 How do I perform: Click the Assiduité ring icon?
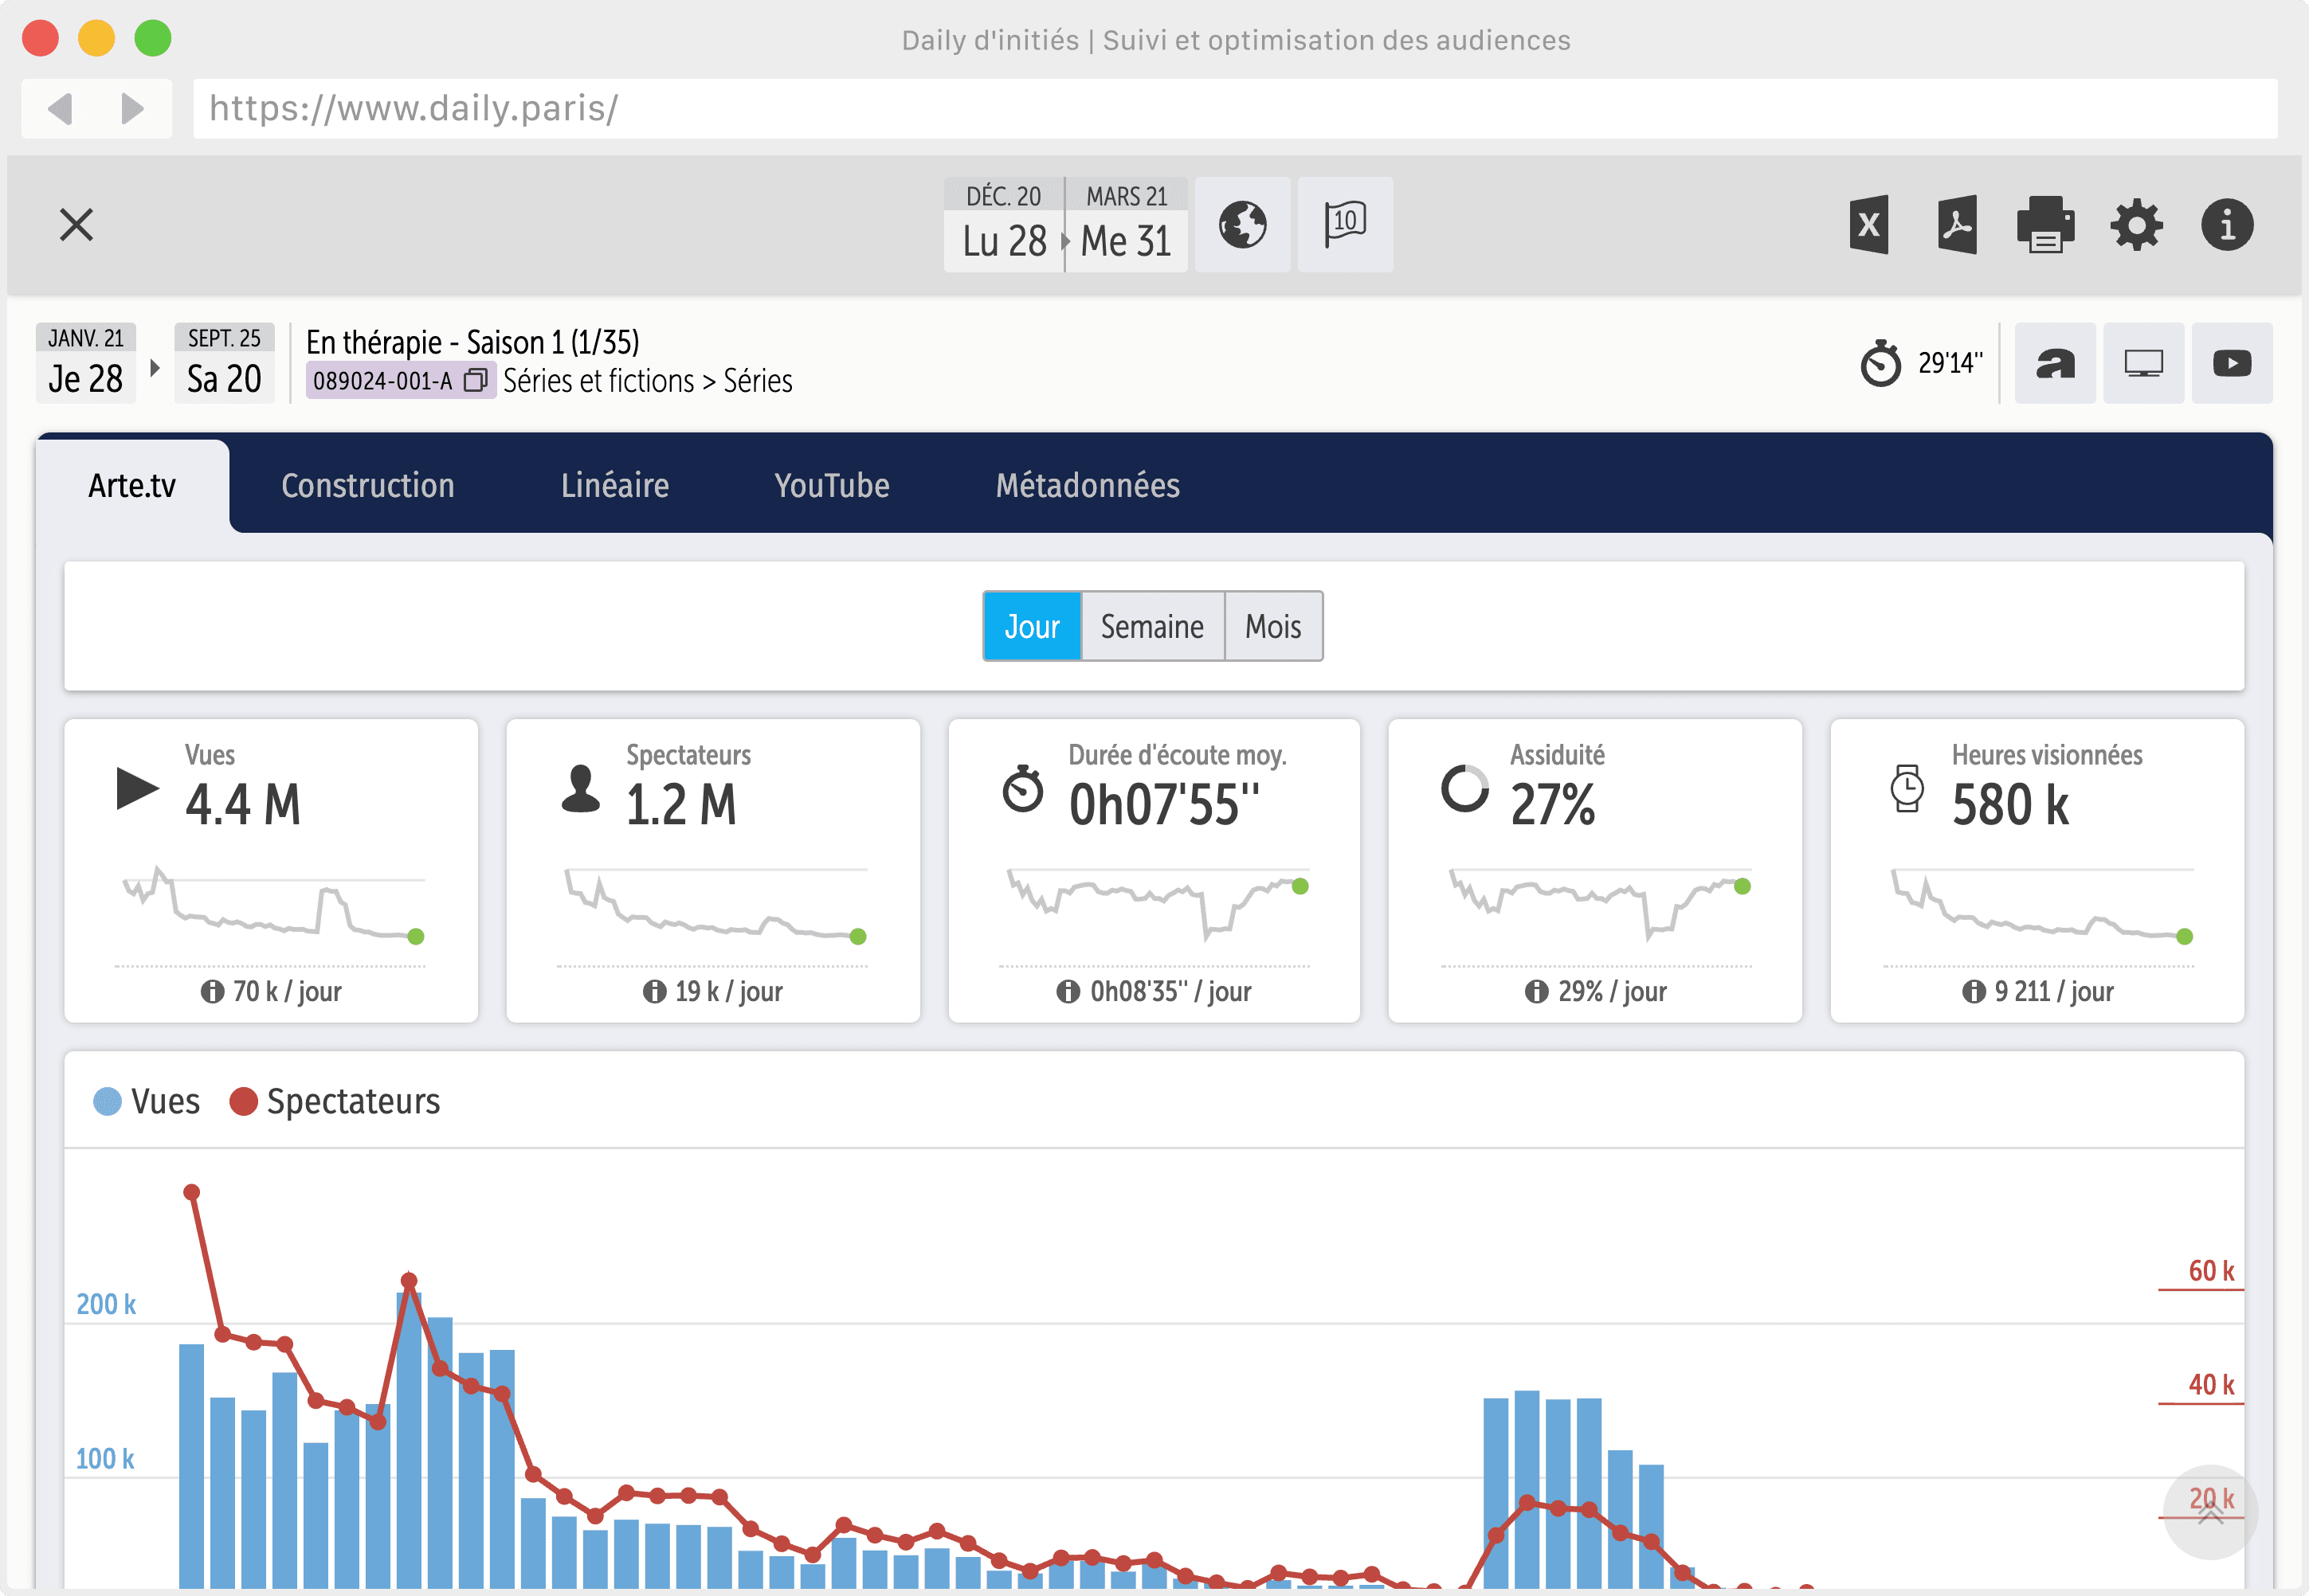(1464, 788)
